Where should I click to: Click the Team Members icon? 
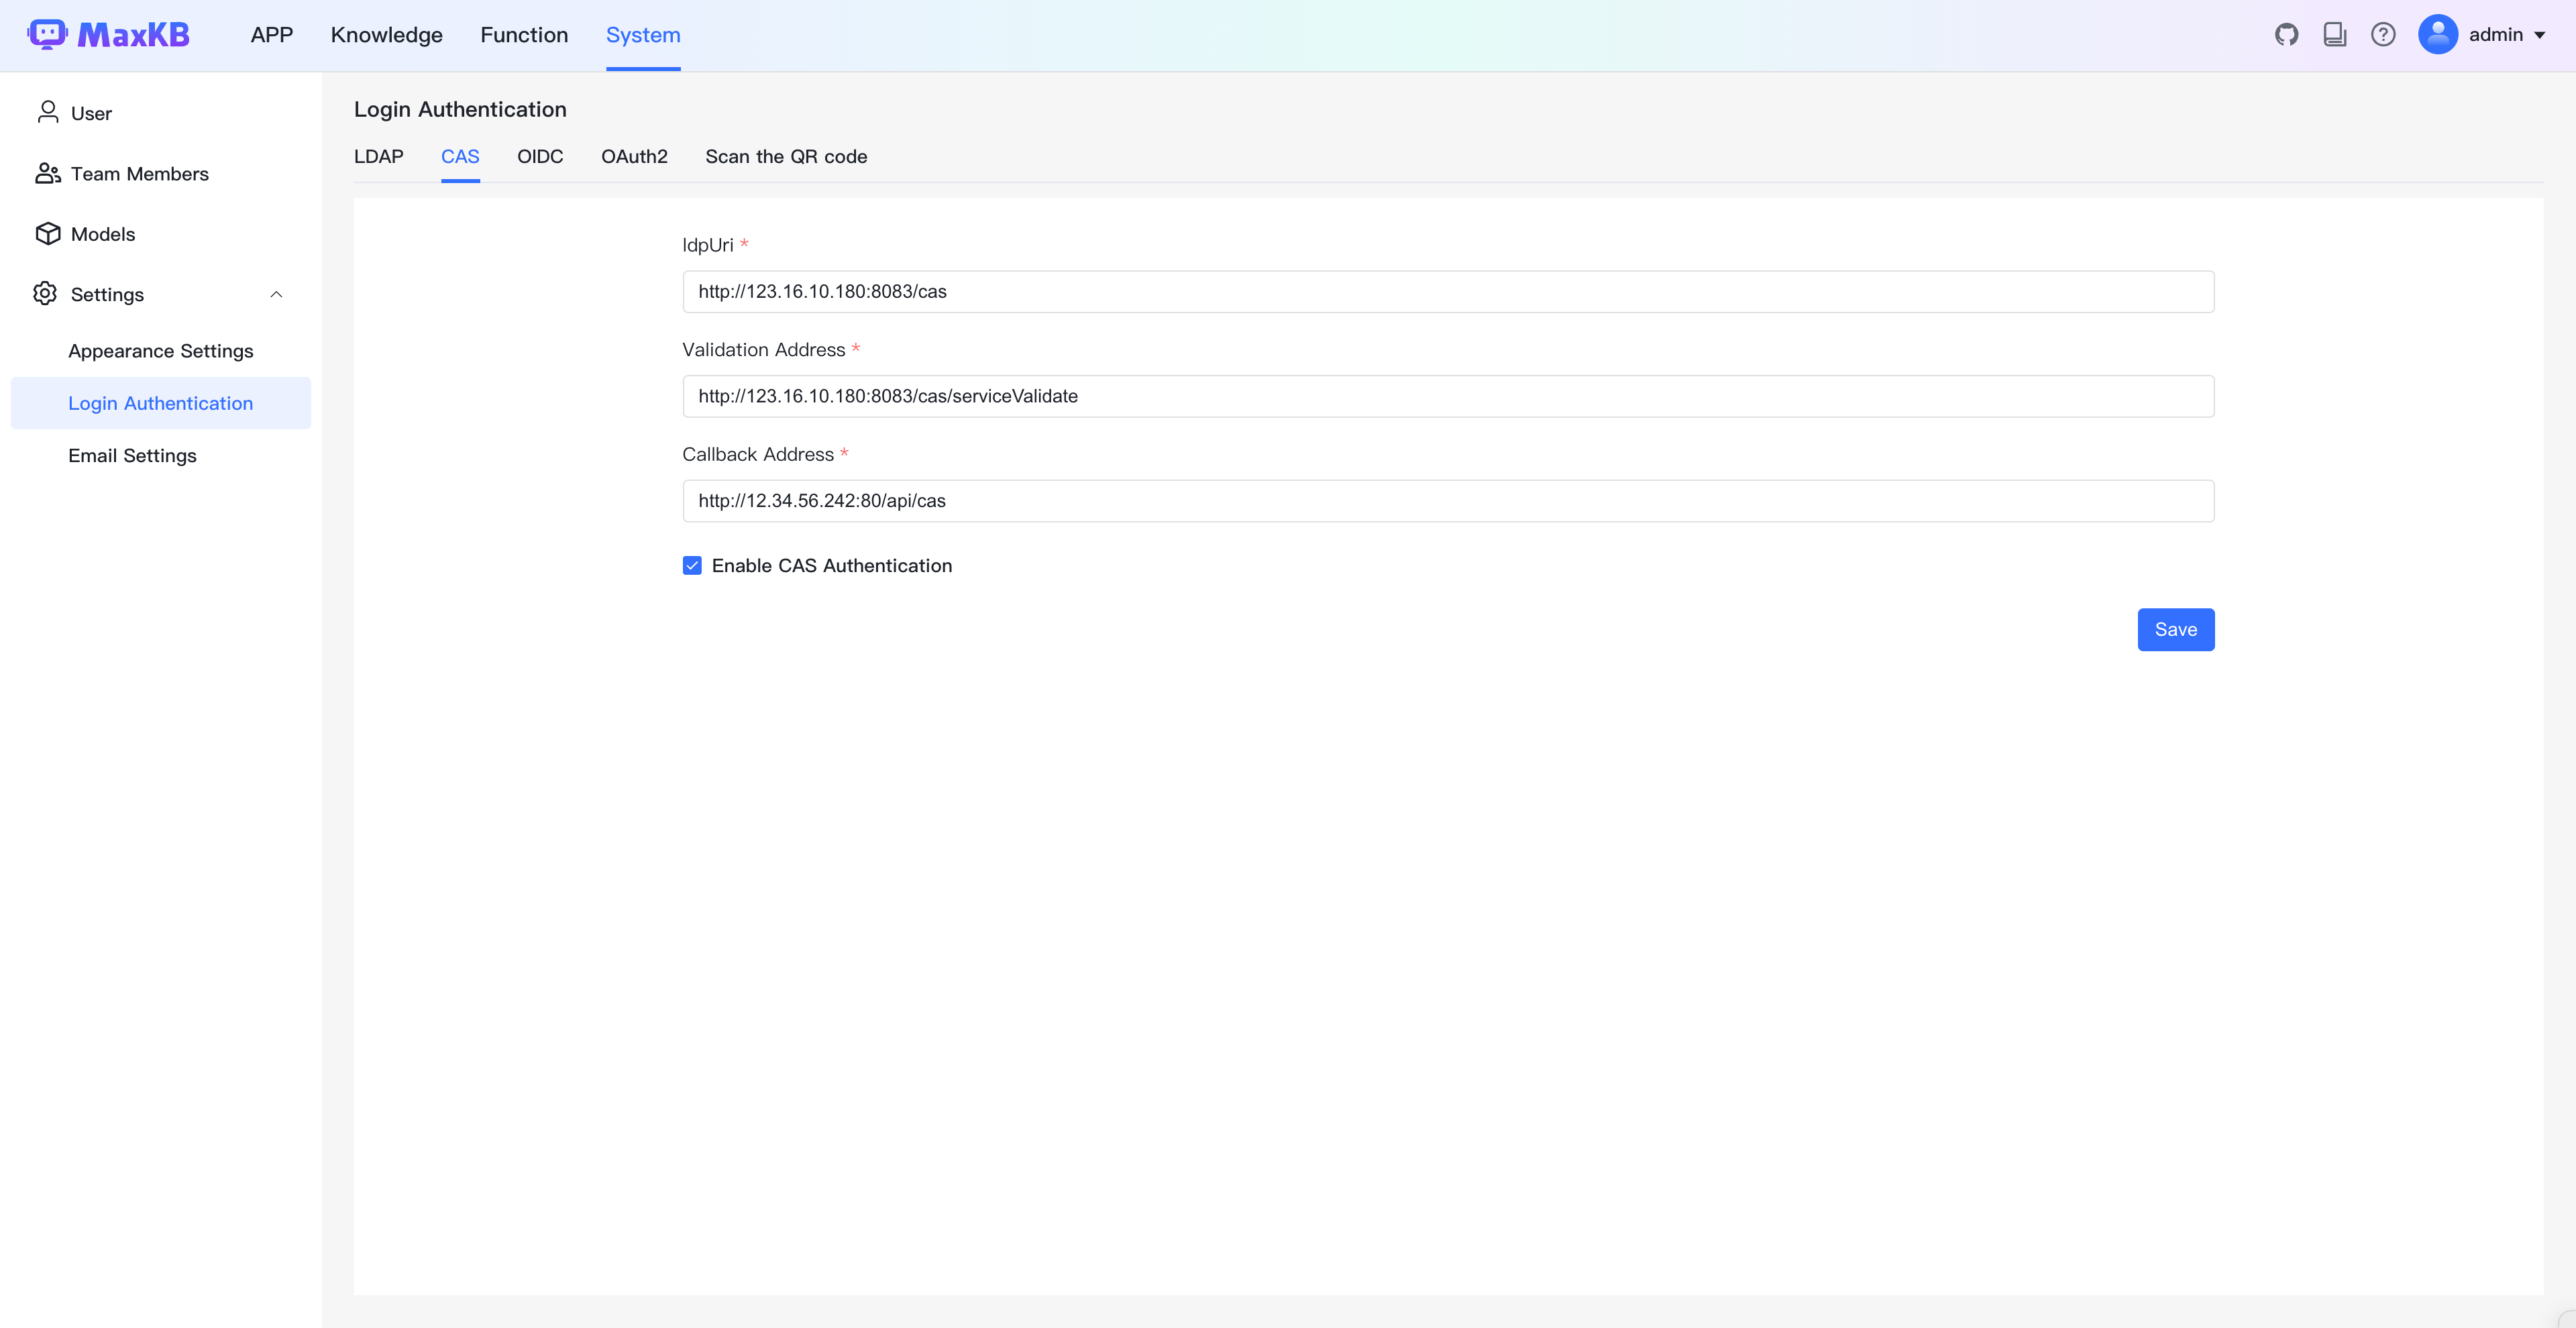47,173
